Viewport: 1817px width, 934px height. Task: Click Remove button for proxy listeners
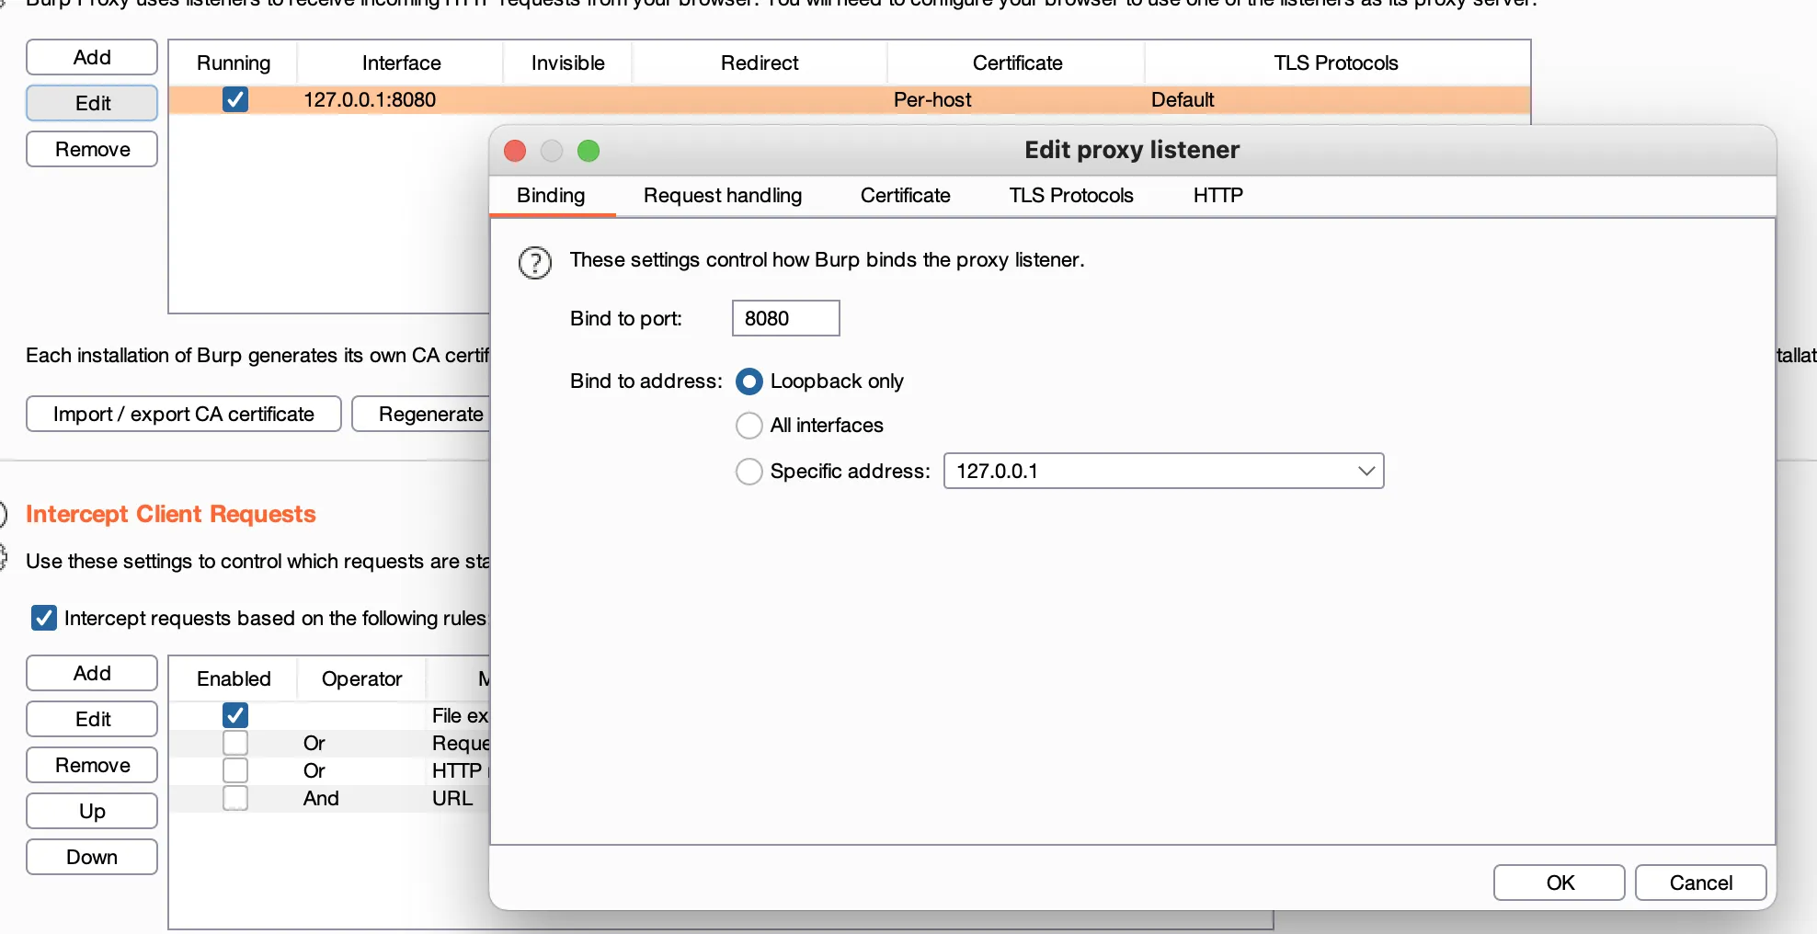pyautogui.click(x=92, y=149)
